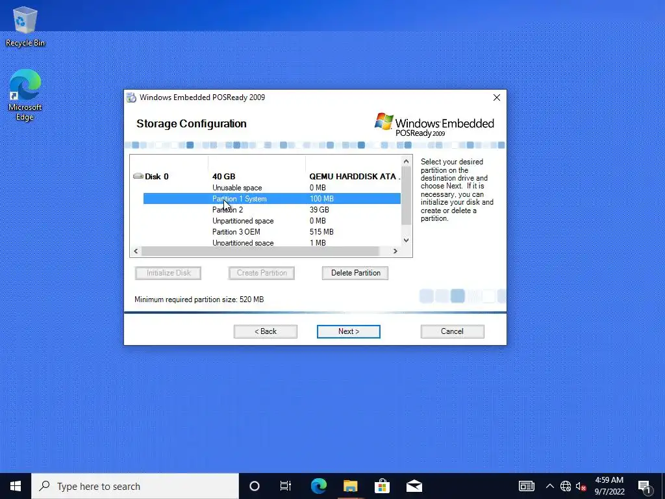
Task: Click the 100 MB size value
Action: coord(321,199)
